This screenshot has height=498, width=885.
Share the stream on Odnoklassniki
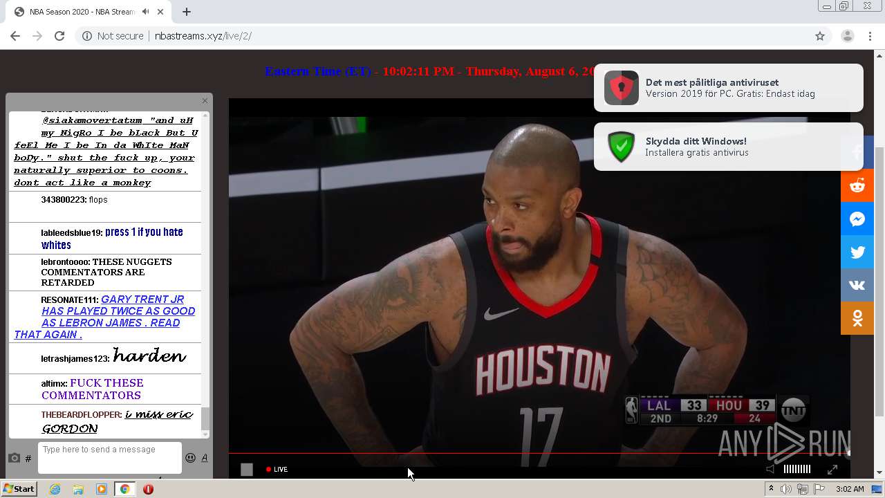point(857,318)
